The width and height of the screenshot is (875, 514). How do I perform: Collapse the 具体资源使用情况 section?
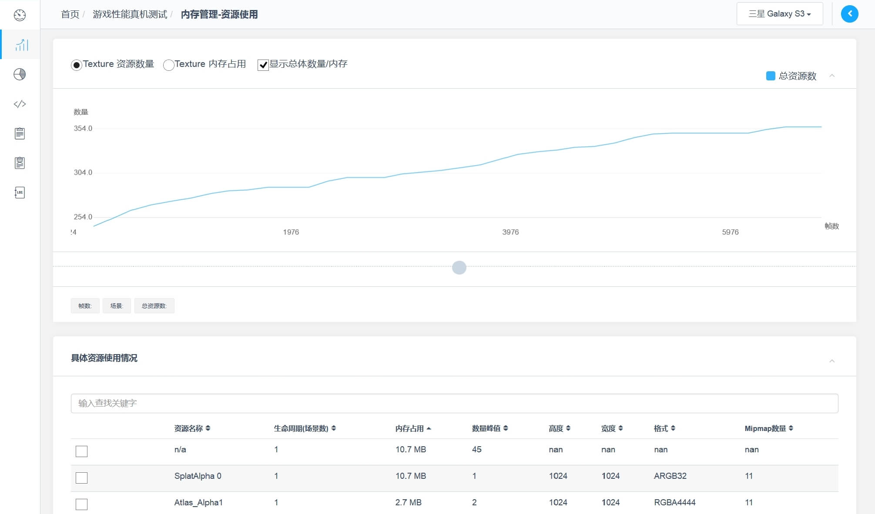pos(831,361)
